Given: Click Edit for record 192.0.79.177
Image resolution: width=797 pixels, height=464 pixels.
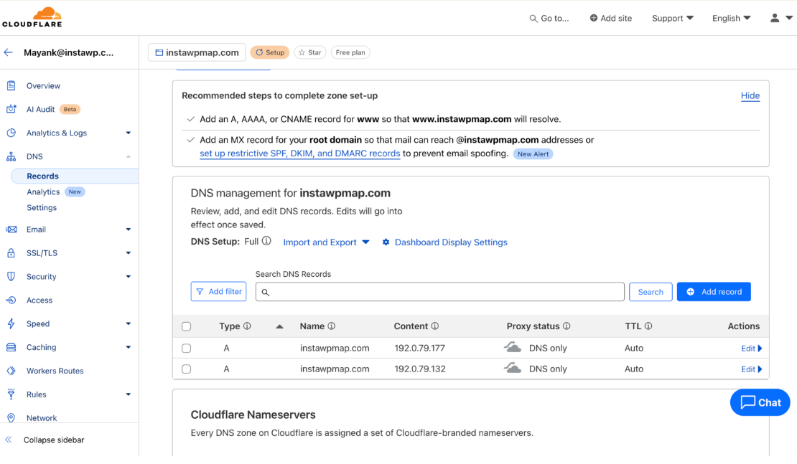Looking at the screenshot, I should click(751, 349).
